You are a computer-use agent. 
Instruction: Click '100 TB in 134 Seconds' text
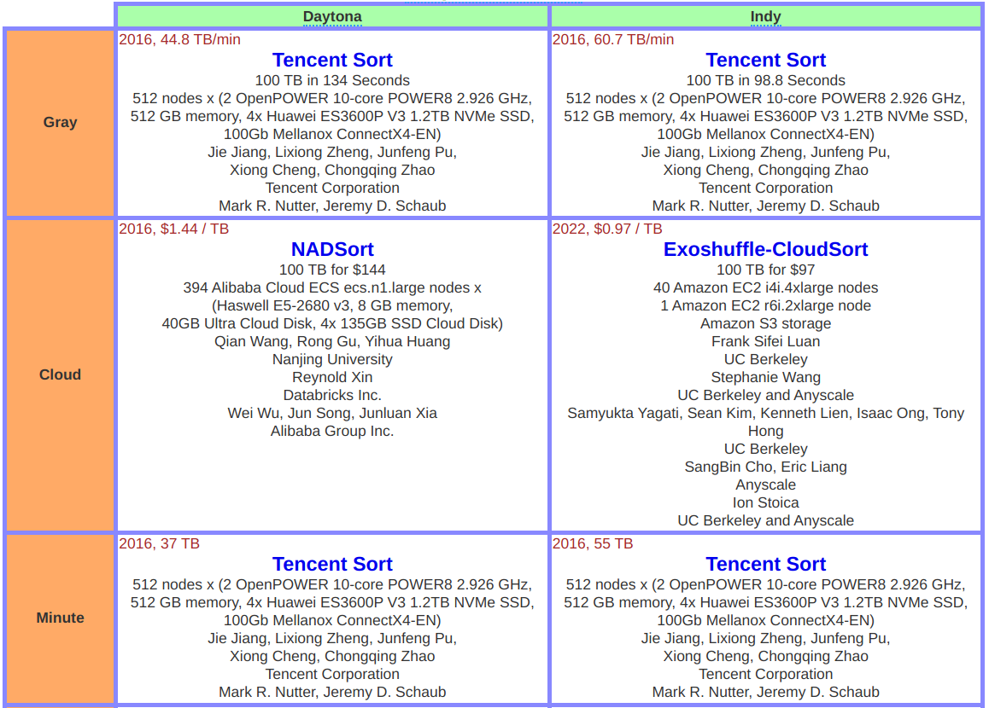pyautogui.click(x=331, y=81)
